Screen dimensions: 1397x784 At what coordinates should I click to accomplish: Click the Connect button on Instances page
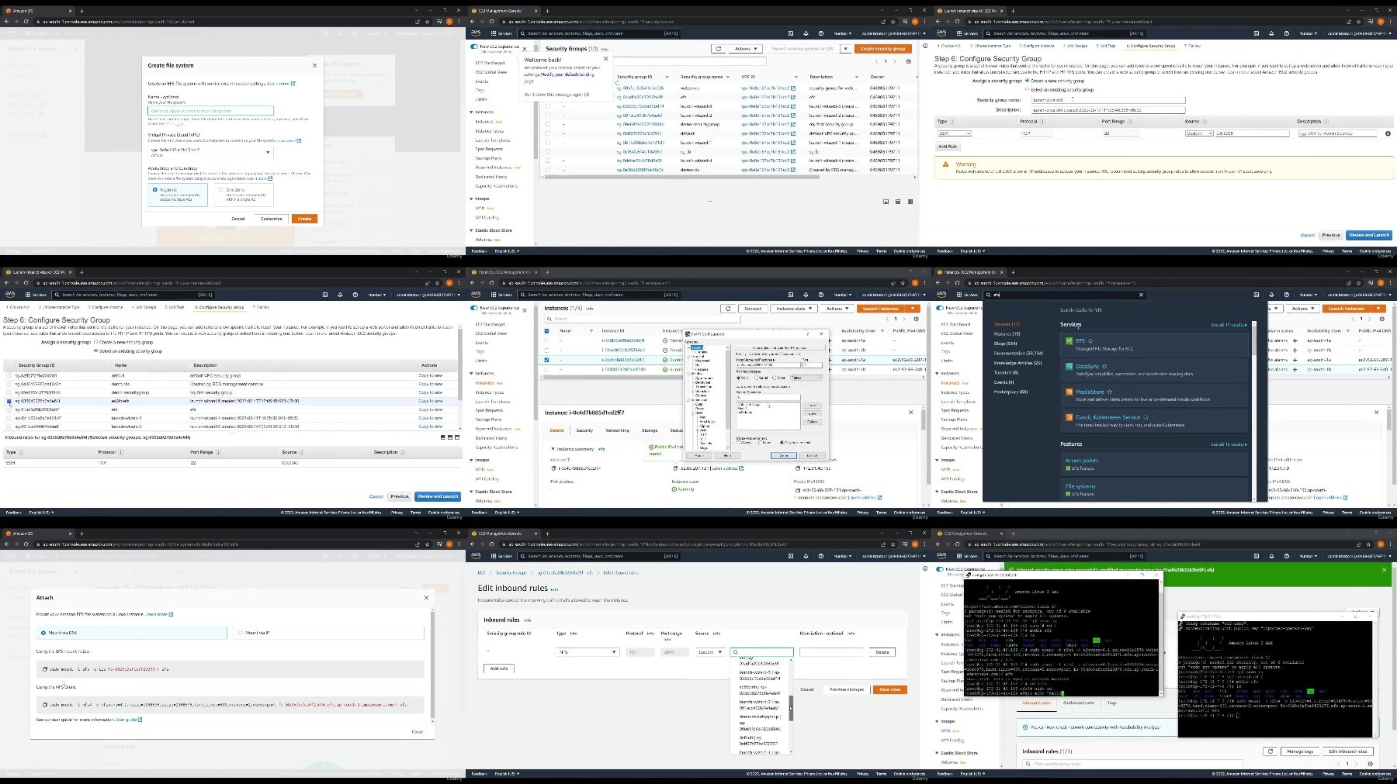click(x=753, y=309)
